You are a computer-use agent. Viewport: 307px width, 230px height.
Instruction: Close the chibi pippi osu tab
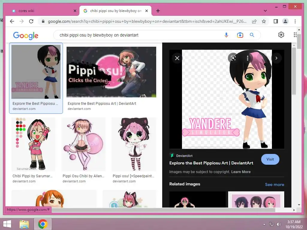point(146,11)
